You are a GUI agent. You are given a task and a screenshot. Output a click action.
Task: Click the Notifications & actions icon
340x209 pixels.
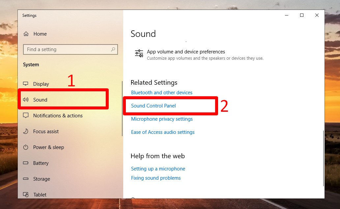[x=26, y=115]
